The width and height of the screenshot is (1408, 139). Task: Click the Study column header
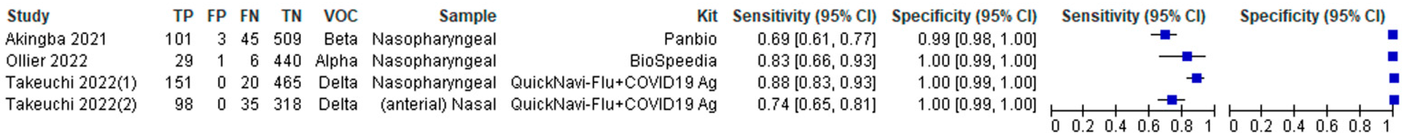click(x=28, y=16)
